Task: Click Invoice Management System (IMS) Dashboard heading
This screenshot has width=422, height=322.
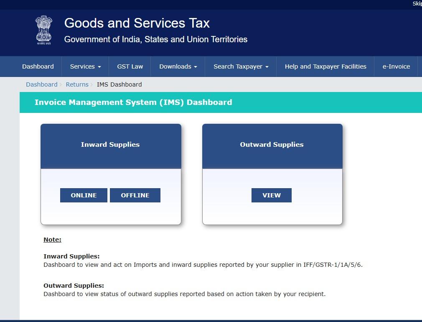Action: 133,102
